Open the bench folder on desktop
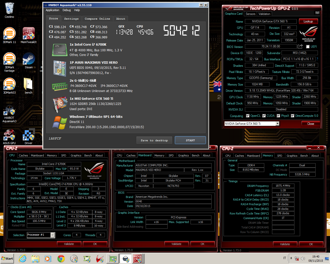This screenshot has width=330, height=264. pyautogui.click(x=29, y=86)
